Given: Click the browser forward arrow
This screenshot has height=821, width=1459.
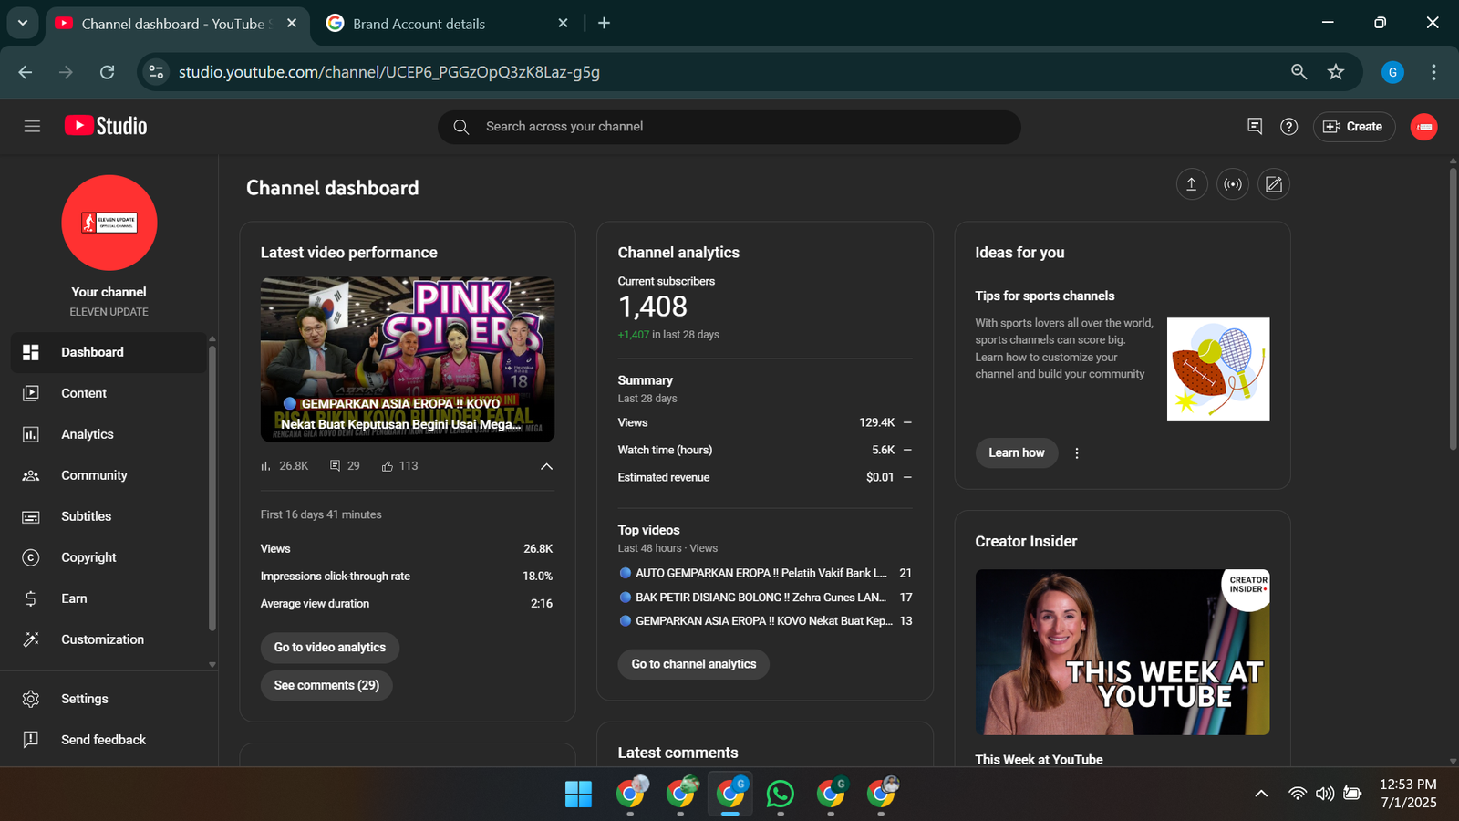Looking at the screenshot, I should click(x=66, y=72).
